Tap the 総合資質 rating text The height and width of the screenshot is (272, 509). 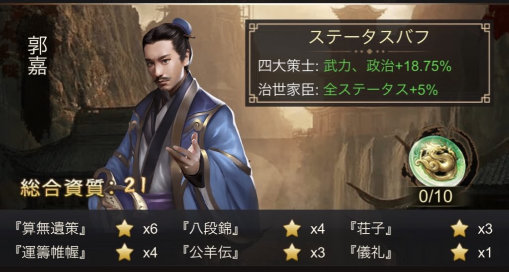(x=84, y=188)
